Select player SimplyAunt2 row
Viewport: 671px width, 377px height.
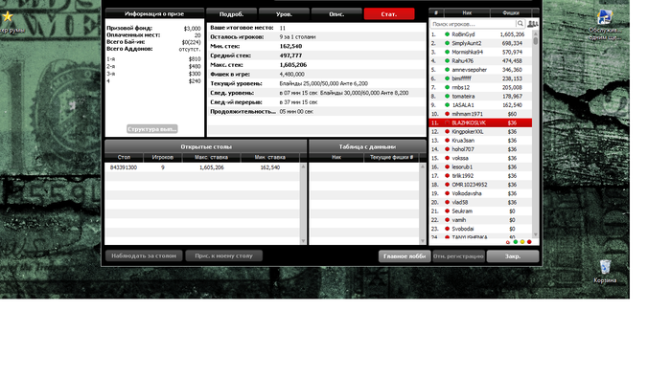(x=480, y=43)
